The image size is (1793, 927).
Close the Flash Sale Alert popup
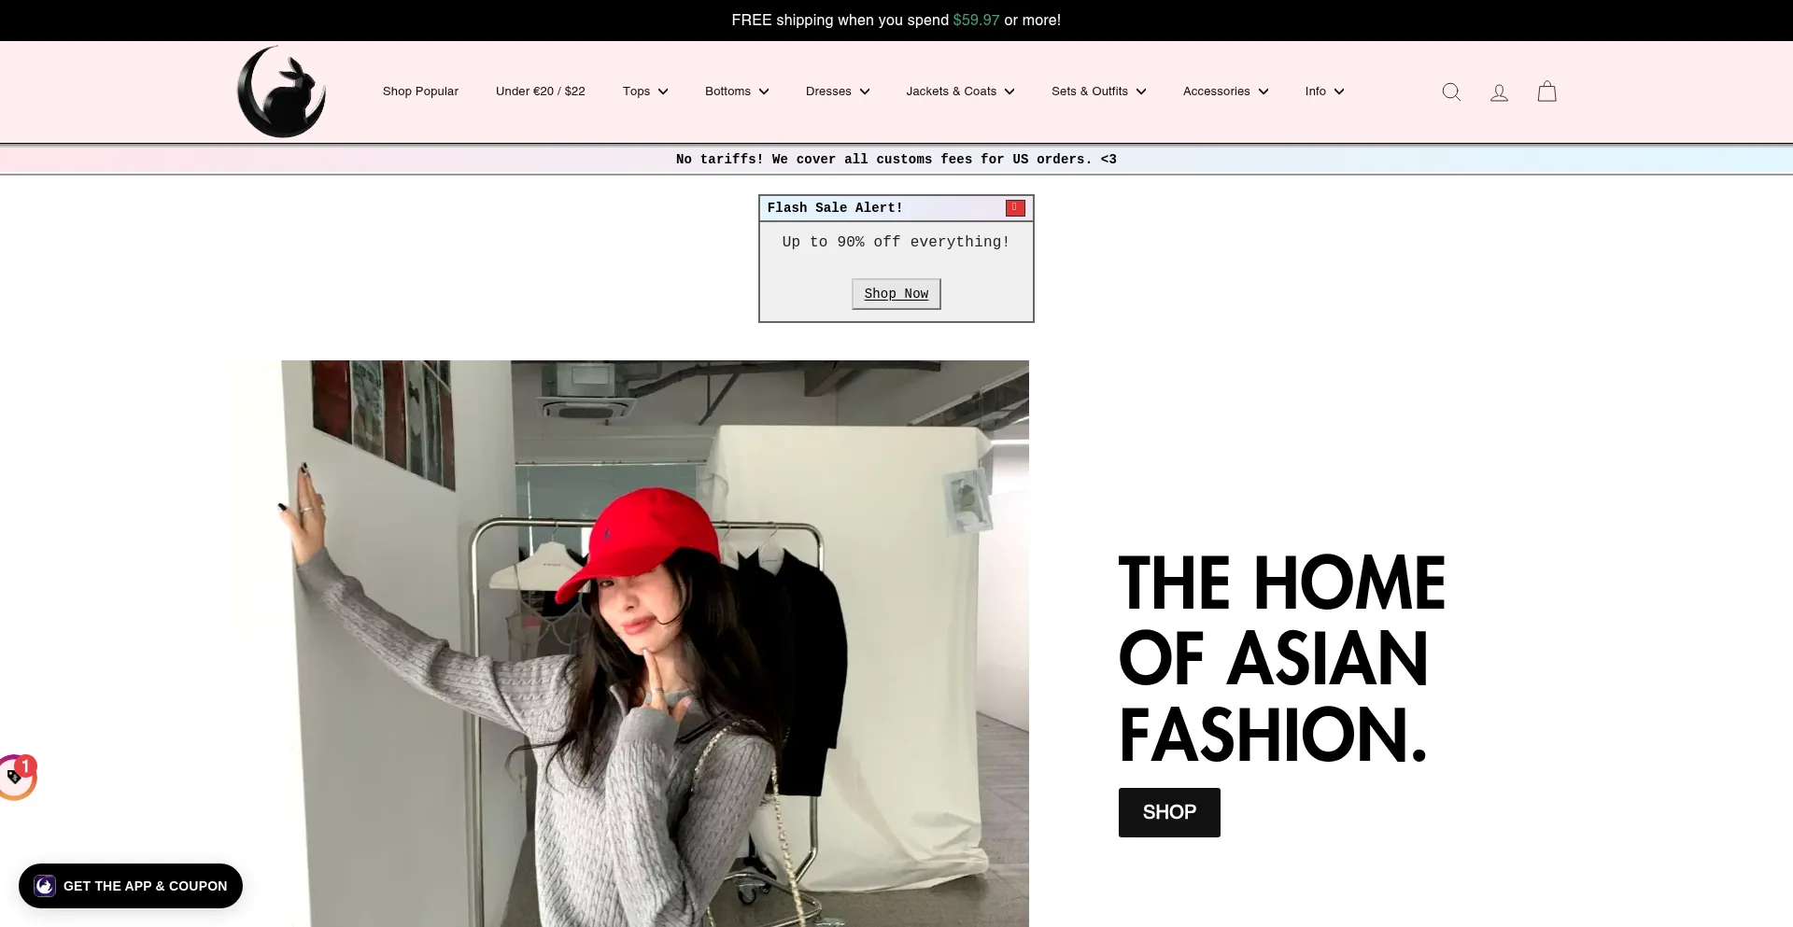1015,208
